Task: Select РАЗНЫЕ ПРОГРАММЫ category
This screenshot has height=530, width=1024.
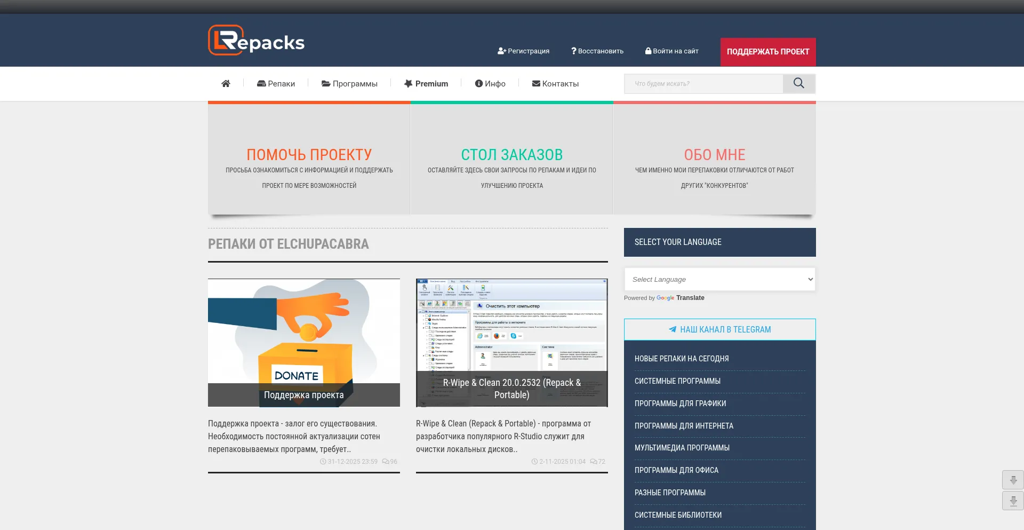Action: pyautogui.click(x=670, y=493)
